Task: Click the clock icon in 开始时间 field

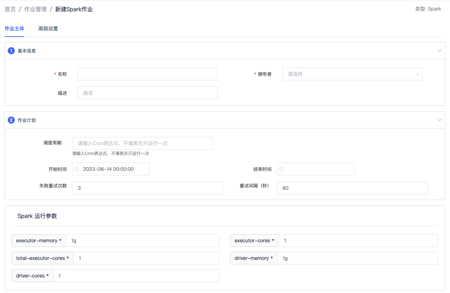Action: point(76,169)
